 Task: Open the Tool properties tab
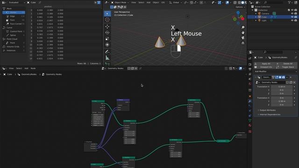click(250, 58)
